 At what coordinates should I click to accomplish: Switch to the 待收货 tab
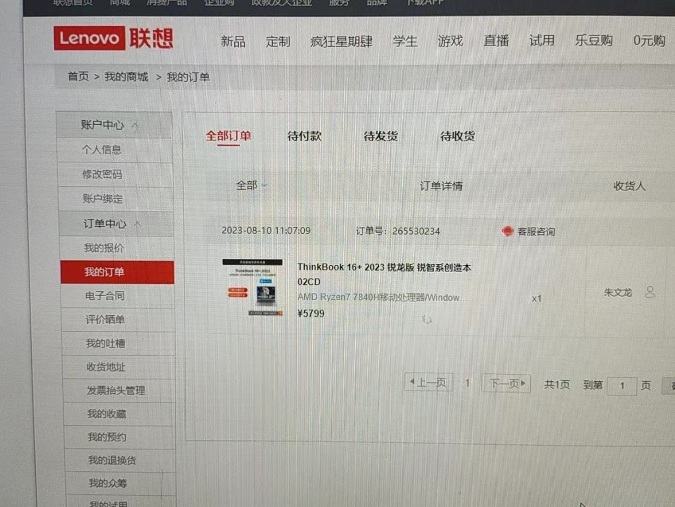pos(457,136)
